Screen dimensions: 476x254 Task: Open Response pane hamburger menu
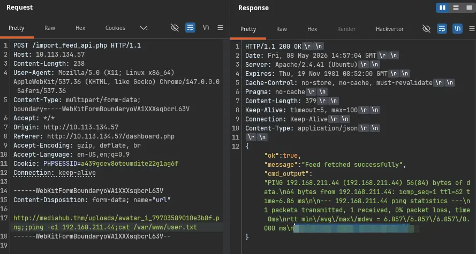pyautogui.click(x=472, y=29)
